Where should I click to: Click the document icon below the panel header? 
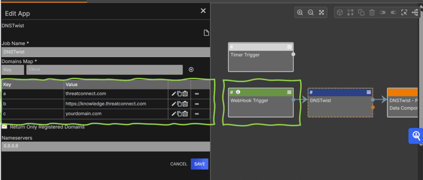(206, 33)
